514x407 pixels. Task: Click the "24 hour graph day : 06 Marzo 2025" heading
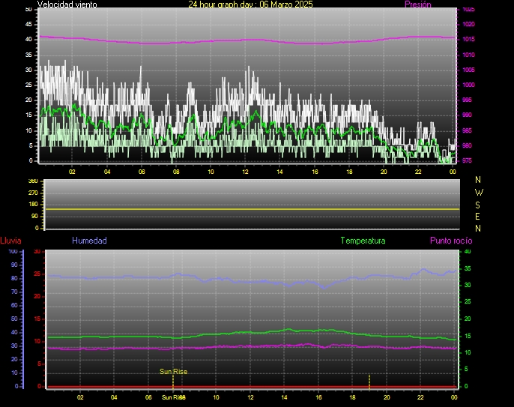[250, 4]
